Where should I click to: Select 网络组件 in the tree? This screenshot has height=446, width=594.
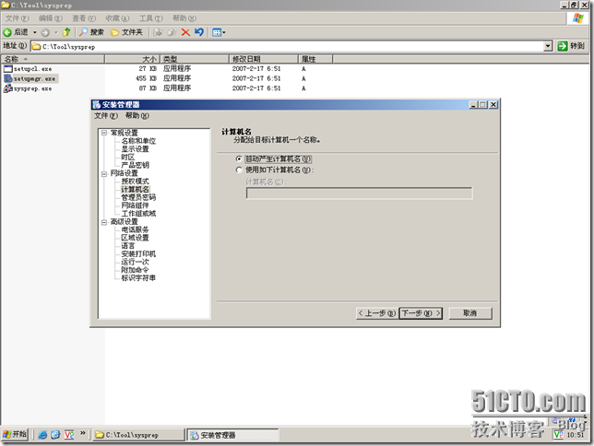click(x=135, y=205)
